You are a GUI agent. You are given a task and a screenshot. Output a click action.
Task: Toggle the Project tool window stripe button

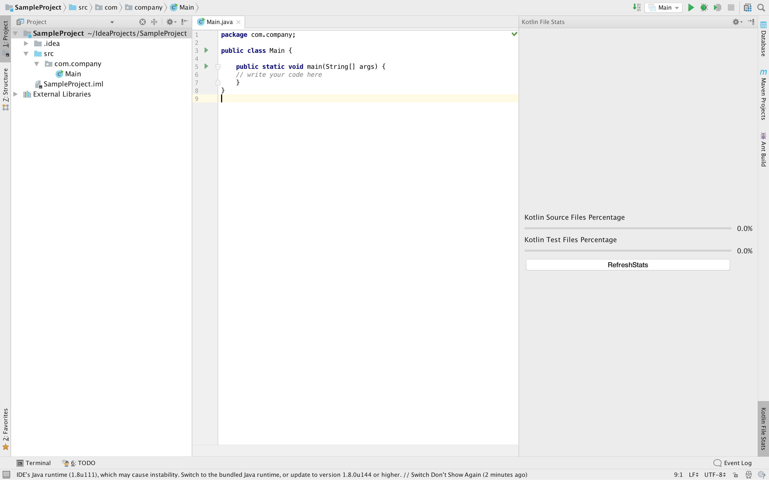5,38
